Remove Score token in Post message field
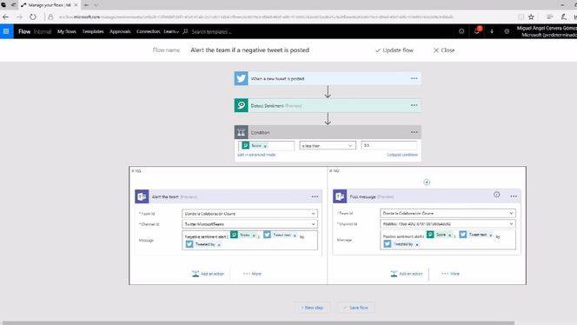577x325 pixels. pos(449,235)
